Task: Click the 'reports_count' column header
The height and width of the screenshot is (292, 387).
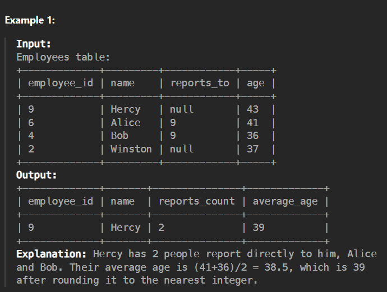Action: point(197,202)
